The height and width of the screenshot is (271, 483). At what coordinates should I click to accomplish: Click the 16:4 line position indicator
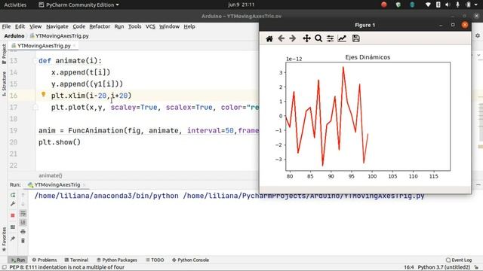click(x=409, y=267)
